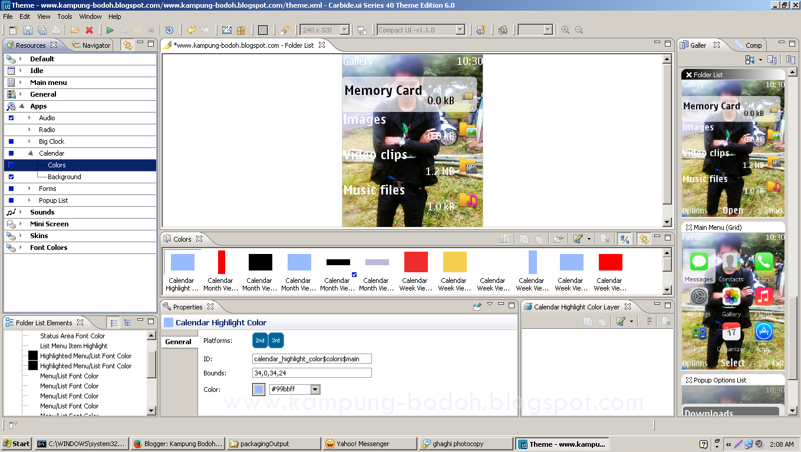Click the pin properties icon in Properties panel
Screen dimensions: 801x452
(x=477, y=306)
